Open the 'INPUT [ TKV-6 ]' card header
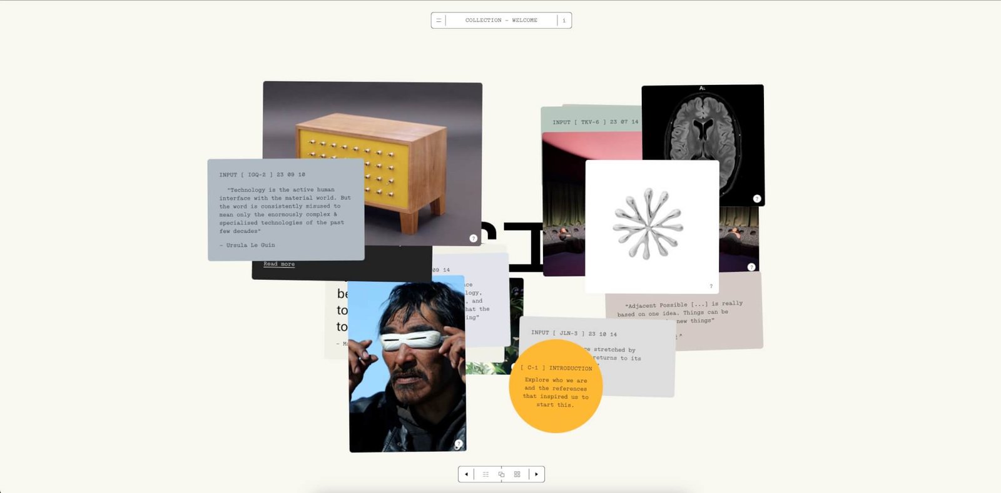Viewport: 1001px width, 493px height. click(595, 122)
